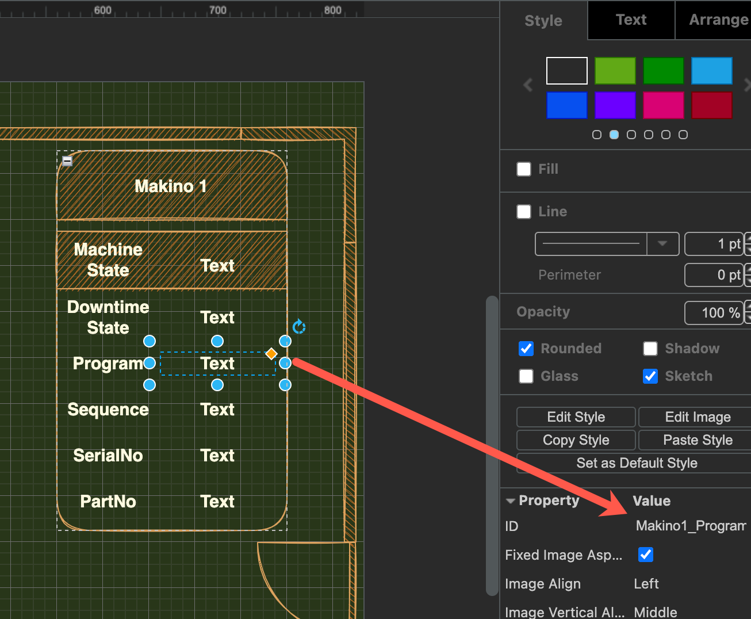
Task: Switch to the Text tab
Action: [630, 20]
